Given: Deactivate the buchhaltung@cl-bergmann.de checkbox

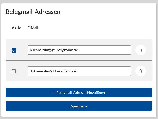Looking at the screenshot, I should pos(14,50).
